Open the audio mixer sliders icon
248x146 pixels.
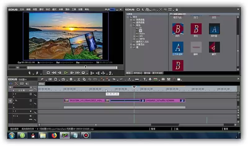coord(169,79)
